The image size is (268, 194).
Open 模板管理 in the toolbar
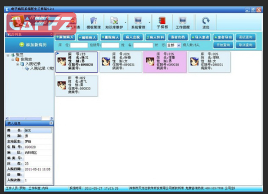pyautogui.click(x=93, y=22)
